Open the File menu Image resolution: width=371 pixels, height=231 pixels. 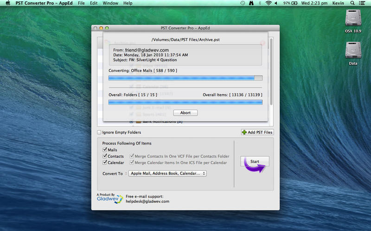pyautogui.click(x=81, y=3)
